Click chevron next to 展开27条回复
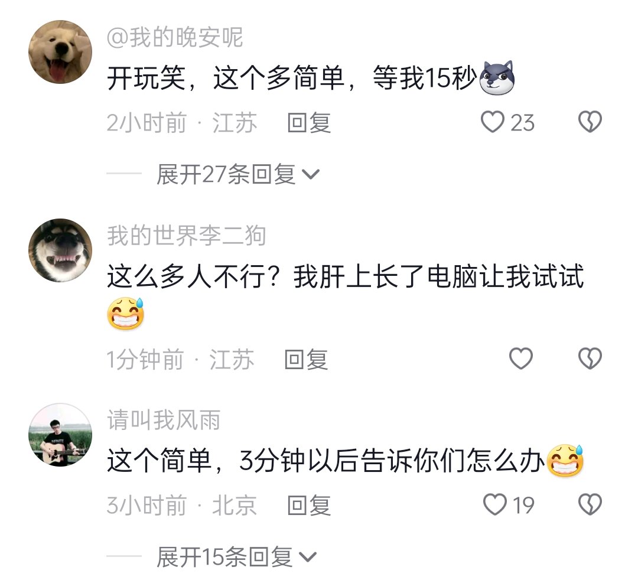Viewport: 638px width, 580px height. coord(311,175)
